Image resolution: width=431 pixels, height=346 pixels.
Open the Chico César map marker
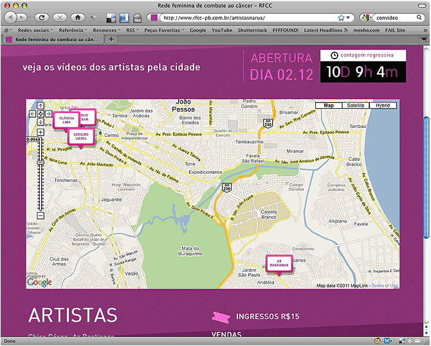(x=87, y=117)
